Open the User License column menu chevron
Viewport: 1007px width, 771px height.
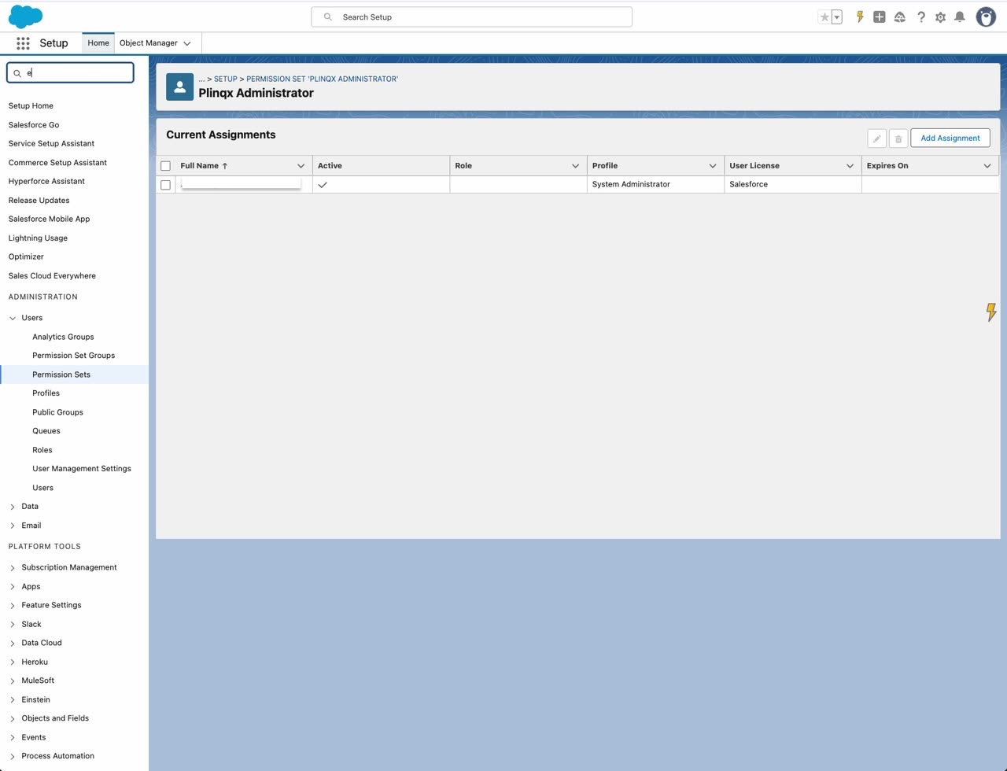coord(850,166)
